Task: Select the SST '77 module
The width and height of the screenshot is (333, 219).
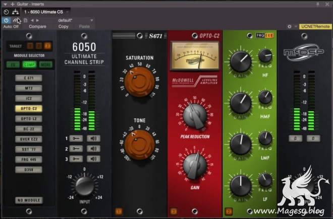Action: pyautogui.click(x=29, y=149)
